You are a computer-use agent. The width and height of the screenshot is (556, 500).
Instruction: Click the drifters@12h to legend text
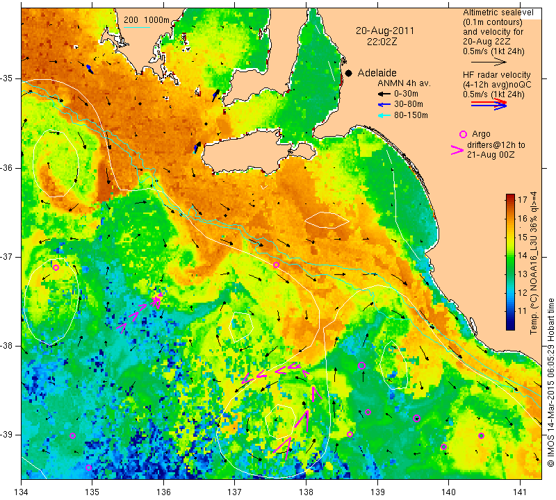point(496,145)
